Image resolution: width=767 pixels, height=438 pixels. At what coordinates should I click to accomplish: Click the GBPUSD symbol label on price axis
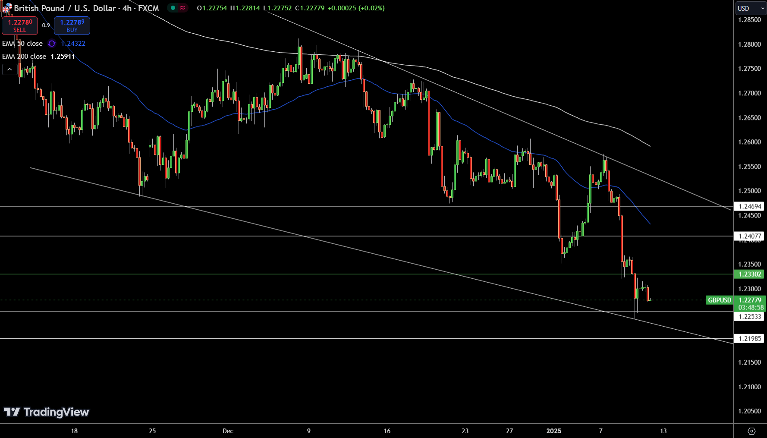[x=720, y=300]
